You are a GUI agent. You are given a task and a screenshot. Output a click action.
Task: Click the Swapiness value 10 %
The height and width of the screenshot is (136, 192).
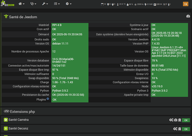click(155, 78)
